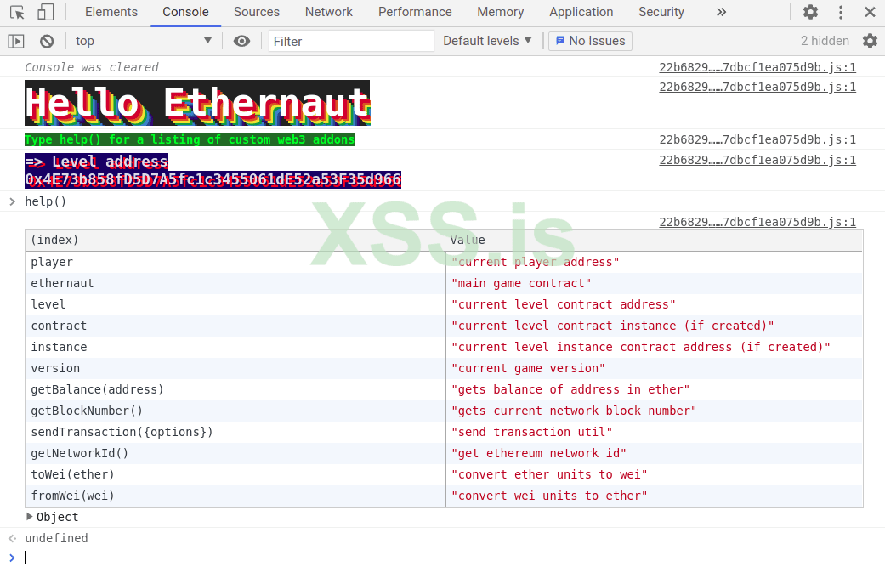Click the ethernaut row index cell
The width and height of the screenshot is (885, 567).
point(235,283)
